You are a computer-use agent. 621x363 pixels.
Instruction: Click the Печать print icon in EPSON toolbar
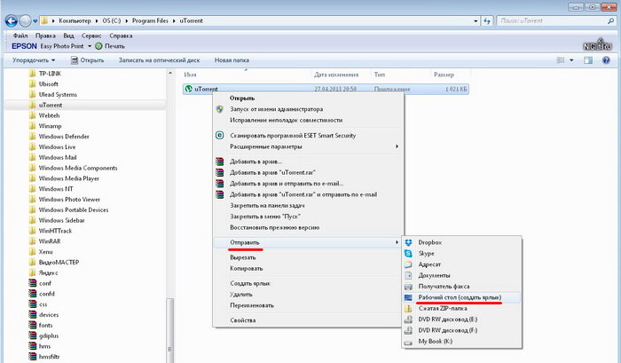tap(98, 46)
